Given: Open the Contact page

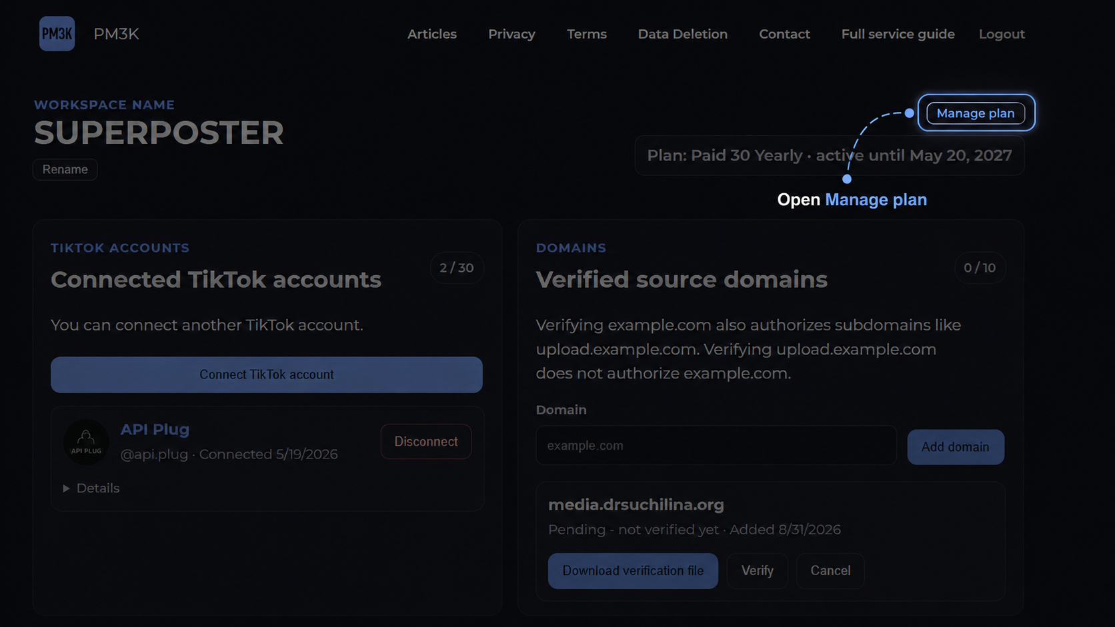Looking at the screenshot, I should 784,34.
